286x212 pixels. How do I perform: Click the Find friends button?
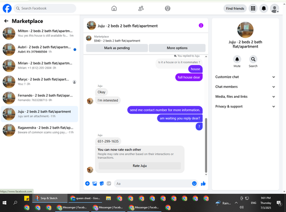[x=235, y=9]
